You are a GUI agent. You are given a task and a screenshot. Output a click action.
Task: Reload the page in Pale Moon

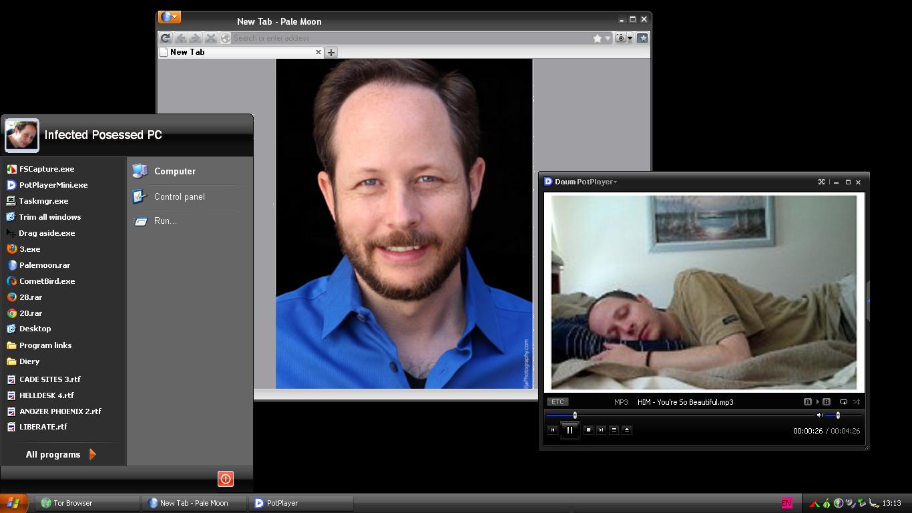coord(166,38)
